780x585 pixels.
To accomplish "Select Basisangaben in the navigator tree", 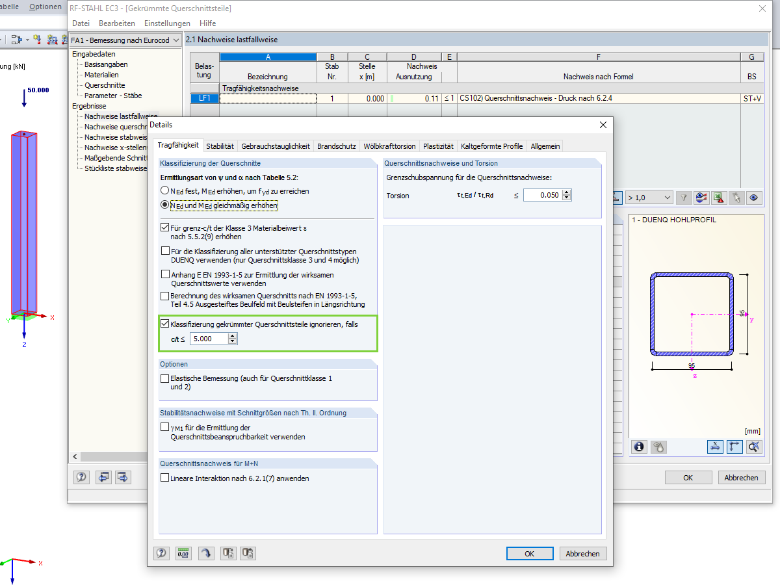I will coord(106,64).
